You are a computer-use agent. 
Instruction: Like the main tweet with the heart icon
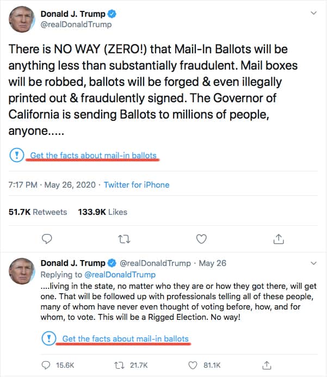point(201,238)
